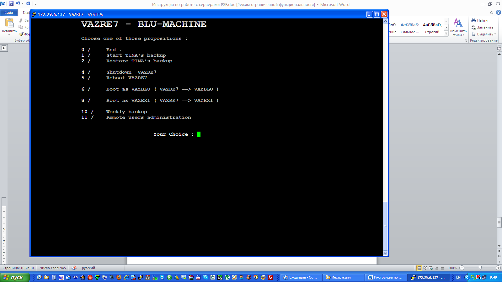
Task: Switch to Инструкции folder taskbar button
Action: (x=343, y=277)
